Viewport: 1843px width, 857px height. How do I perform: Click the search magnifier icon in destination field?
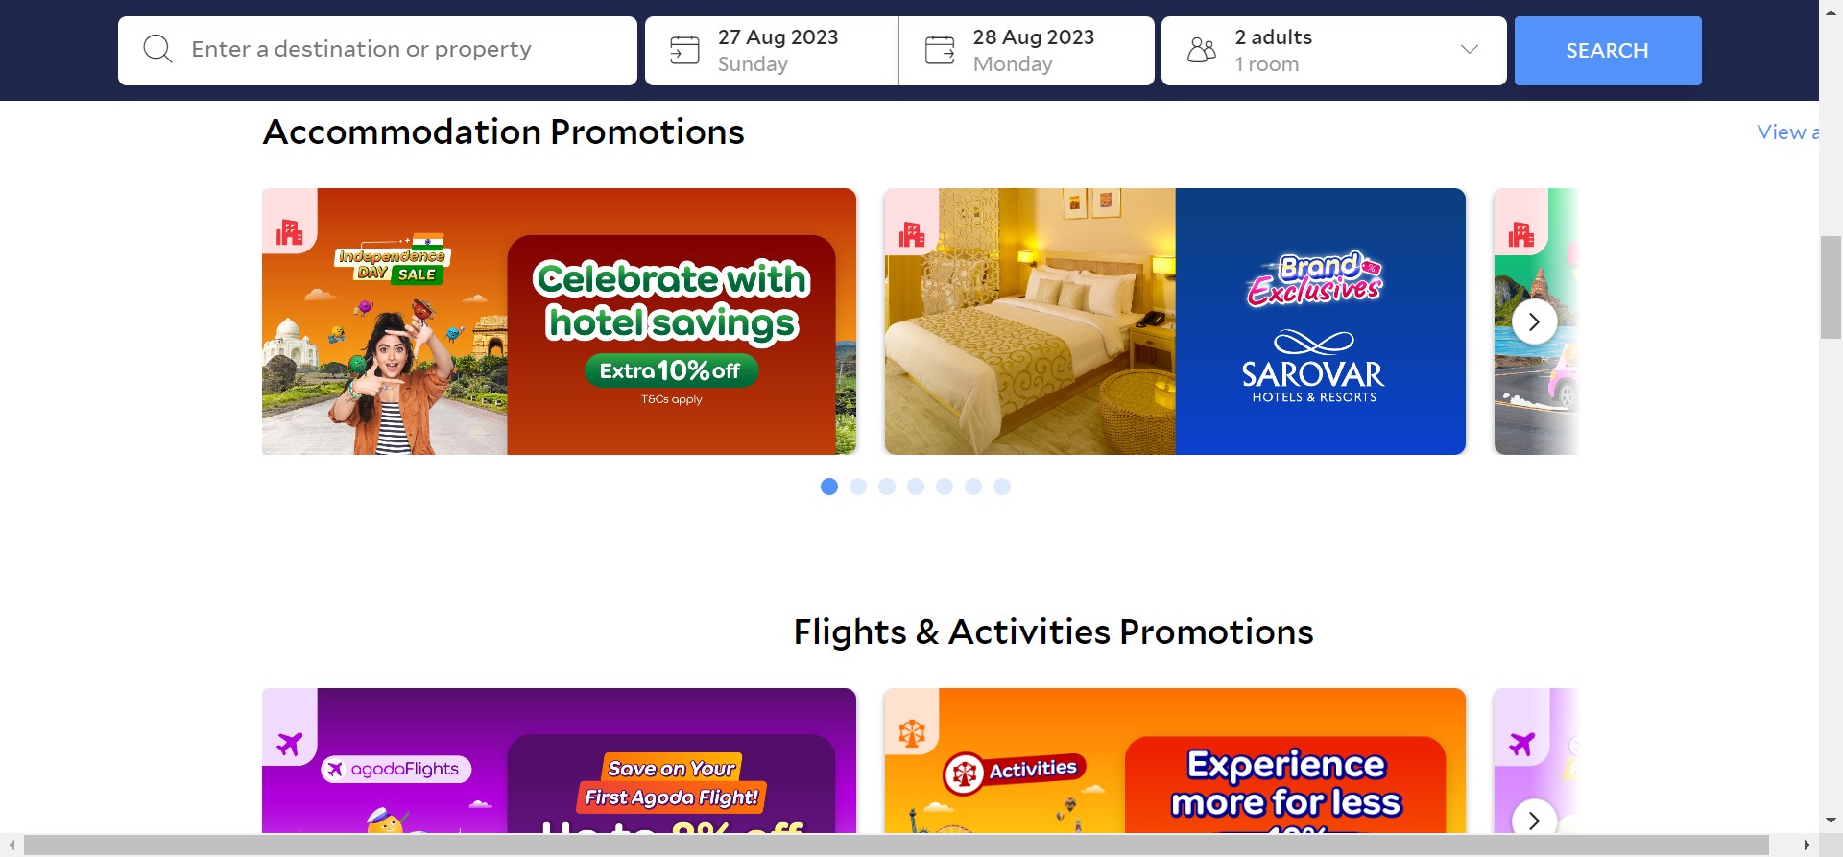157,50
